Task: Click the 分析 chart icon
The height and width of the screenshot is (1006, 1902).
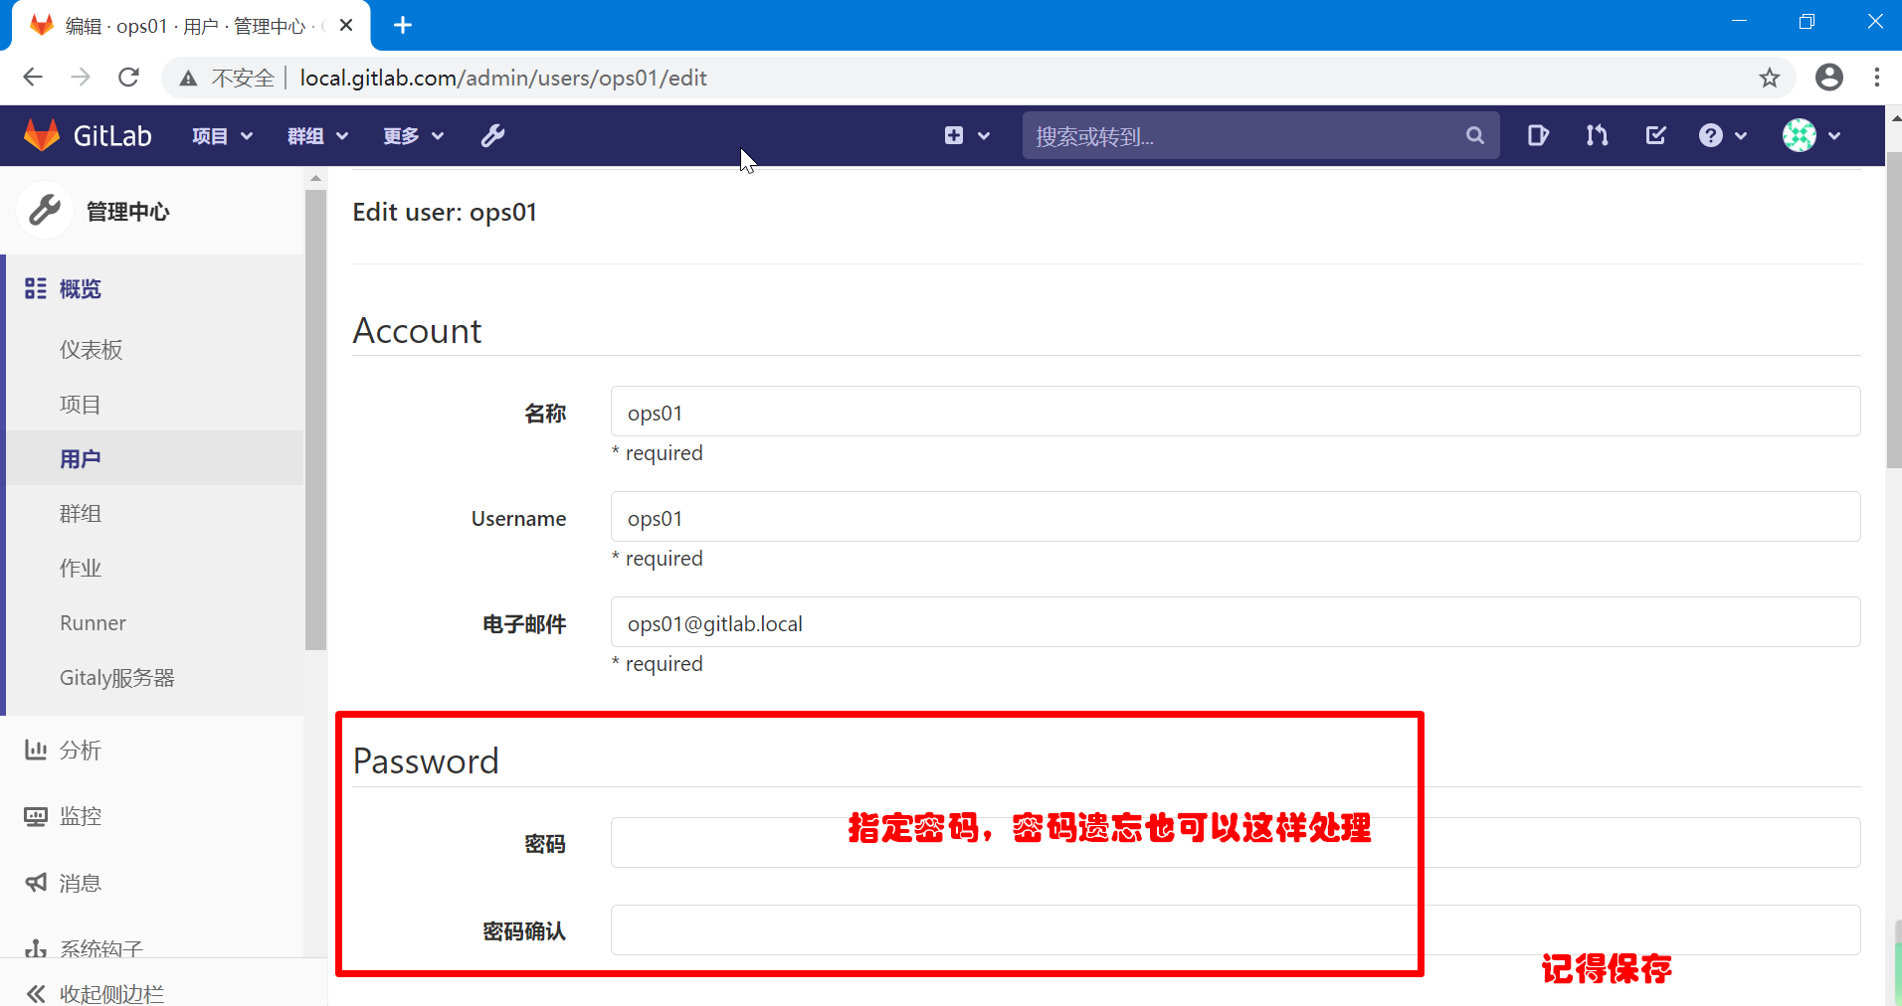Action: [x=36, y=751]
